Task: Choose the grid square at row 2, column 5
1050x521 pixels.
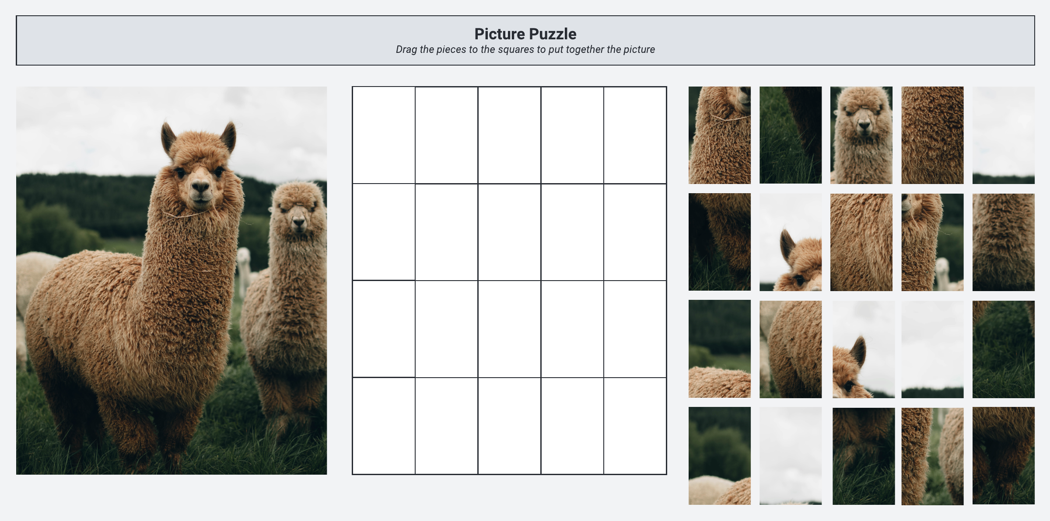Action: coord(635,232)
